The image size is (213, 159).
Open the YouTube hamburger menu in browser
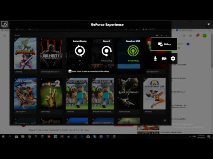5,36
